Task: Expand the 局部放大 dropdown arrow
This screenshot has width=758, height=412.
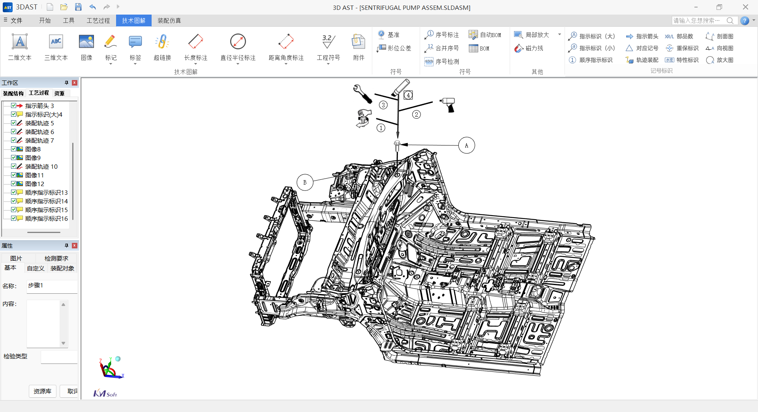Action: click(x=559, y=35)
